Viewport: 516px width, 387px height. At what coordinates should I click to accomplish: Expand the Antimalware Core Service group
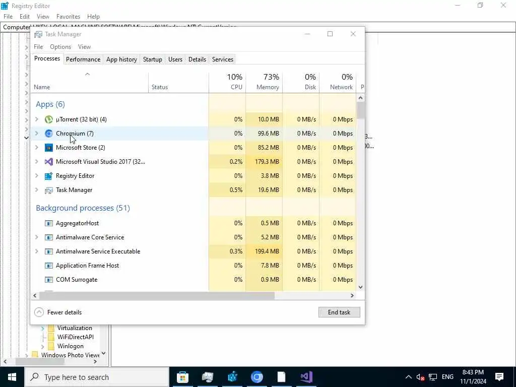point(37,237)
